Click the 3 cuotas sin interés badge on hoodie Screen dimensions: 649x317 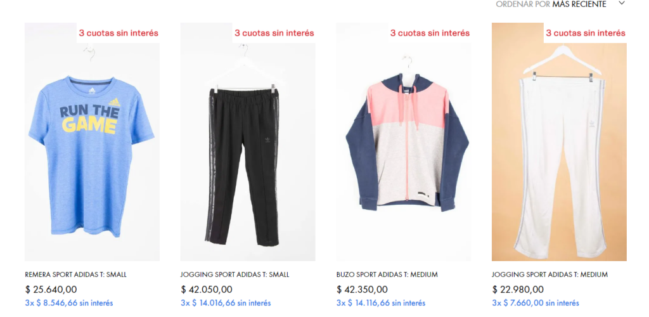coord(430,33)
